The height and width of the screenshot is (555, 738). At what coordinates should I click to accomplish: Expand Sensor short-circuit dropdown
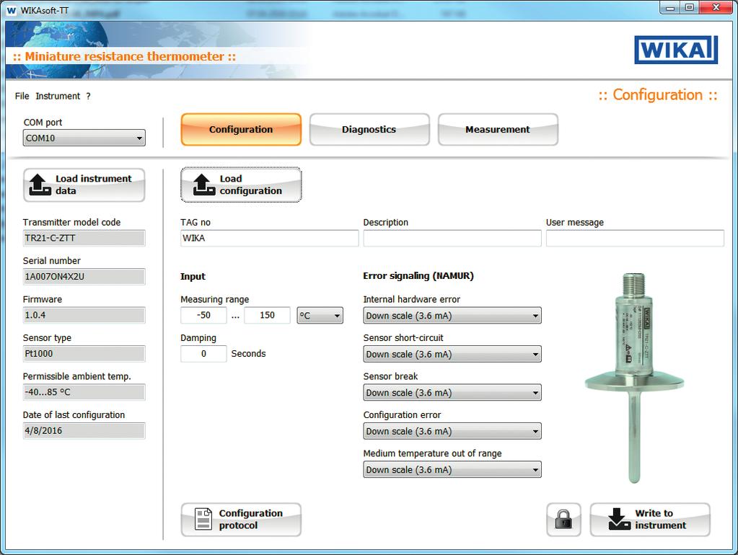(452, 354)
